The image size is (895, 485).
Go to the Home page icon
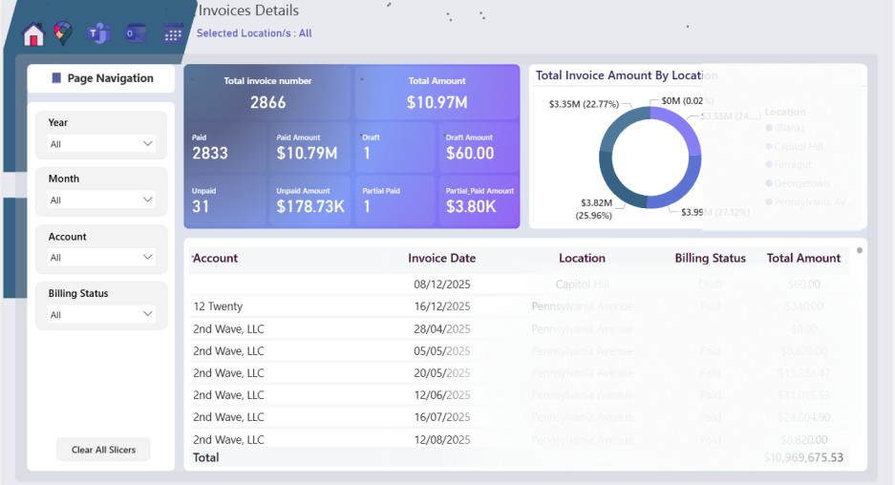tap(33, 35)
